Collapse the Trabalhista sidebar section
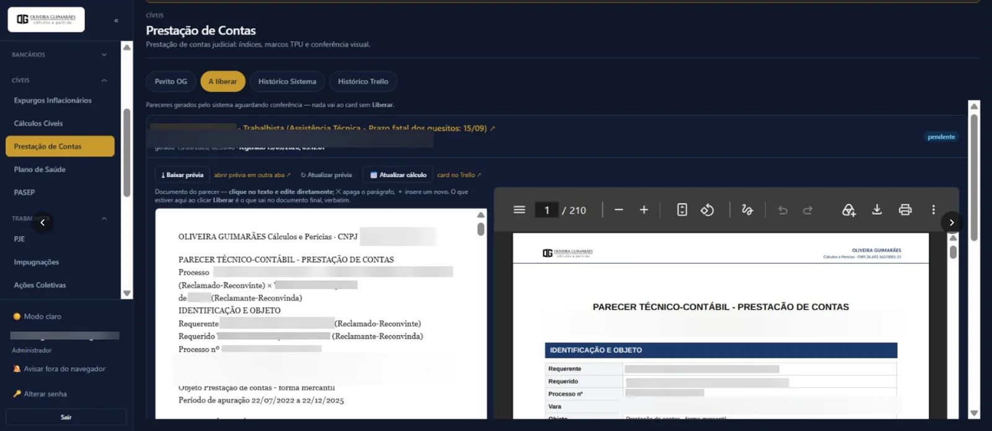The height and width of the screenshot is (431, 992). tap(59, 218)
